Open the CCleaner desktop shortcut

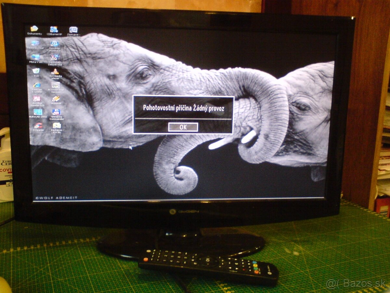38,127
